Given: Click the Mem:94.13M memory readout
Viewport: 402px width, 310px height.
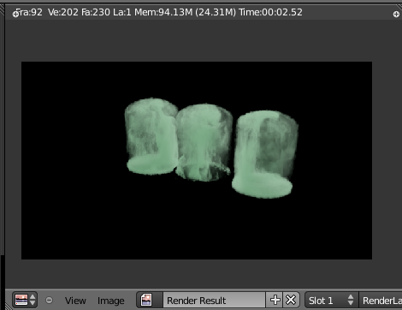Looking at the screenshot, I should coord(163,12).
